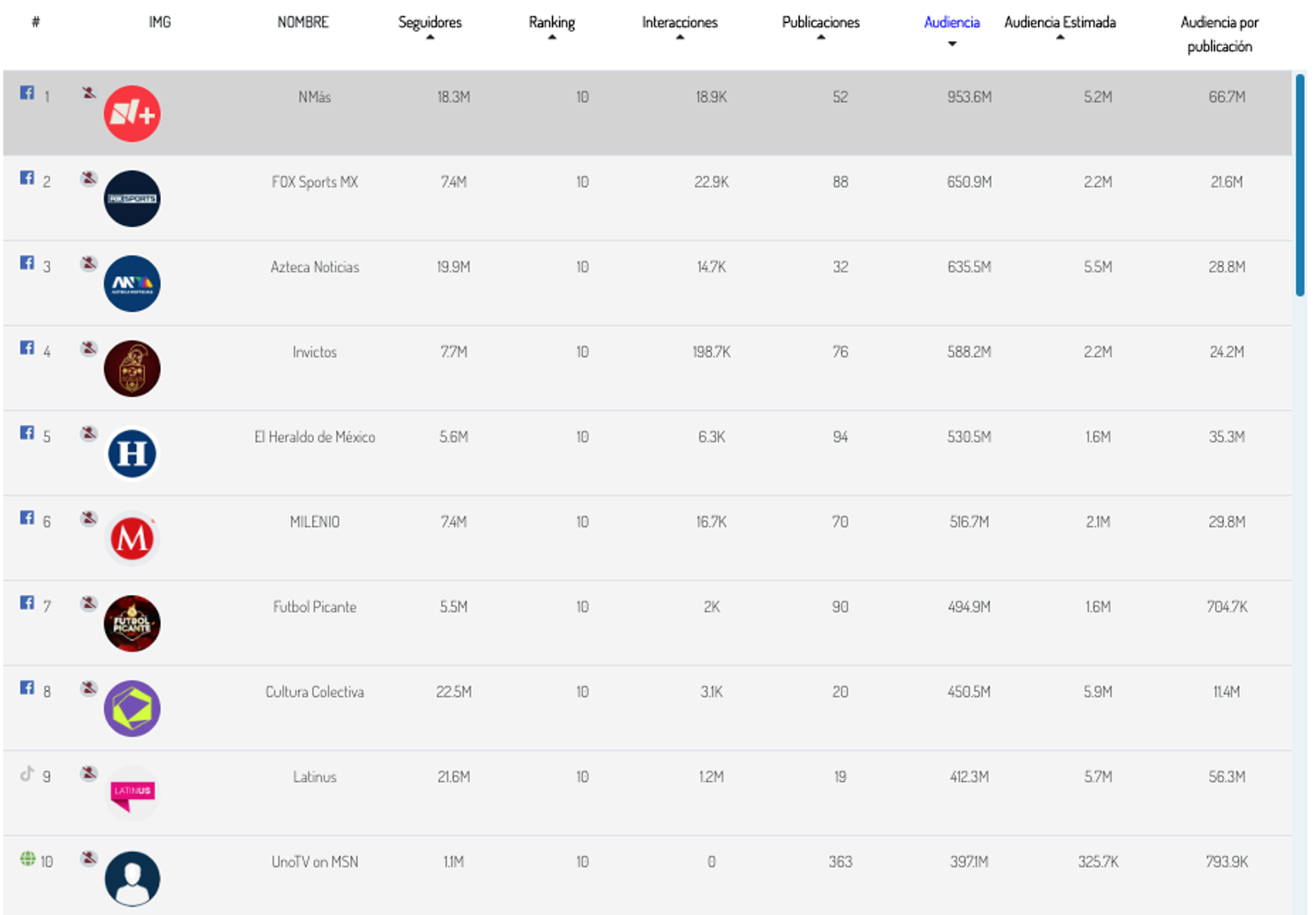Click the Facebook icon in the Invictos row
The width and height of the screenshot is (1314, 915).
point(27,348)
